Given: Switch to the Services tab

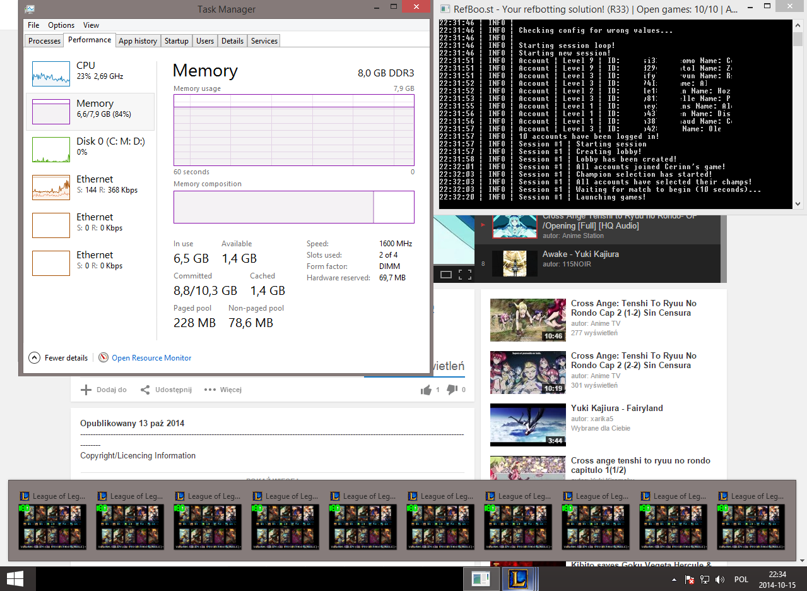Looking at the screenshot, I should pyautogui.click(x=264, y=41).
